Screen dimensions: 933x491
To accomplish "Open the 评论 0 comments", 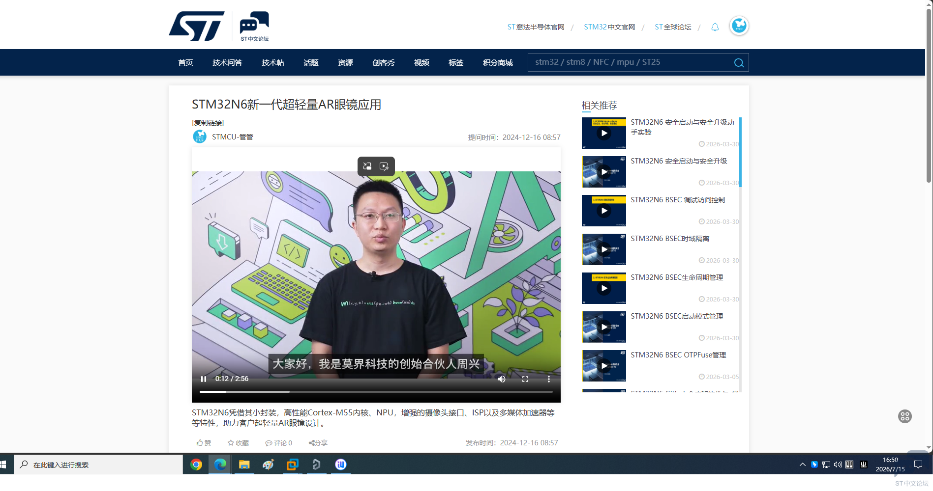I will [x=279, y=443].
